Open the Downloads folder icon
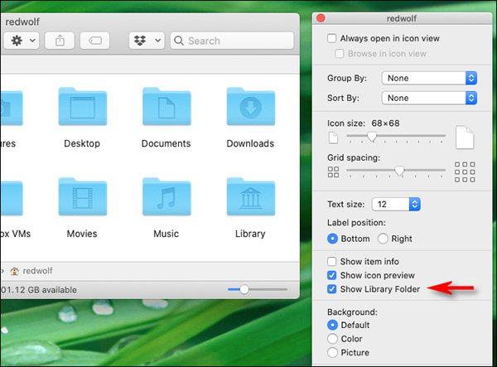Viewport: 497px width, 367px height. [x=250, y=107]
